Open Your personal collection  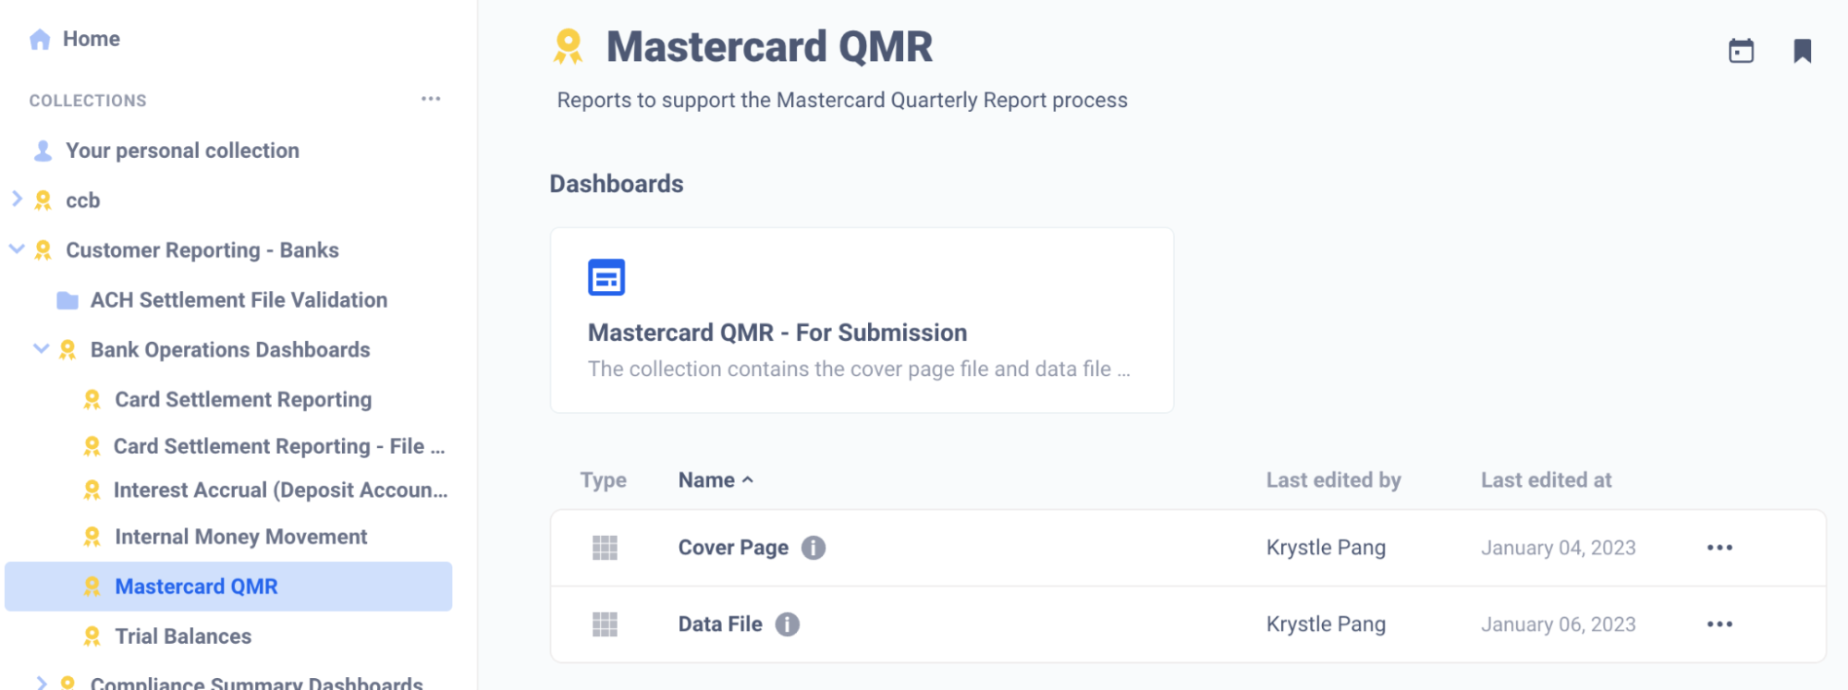point(182,151)
